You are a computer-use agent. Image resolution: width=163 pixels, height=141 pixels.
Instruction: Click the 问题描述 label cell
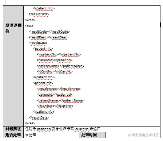(13, 129)
